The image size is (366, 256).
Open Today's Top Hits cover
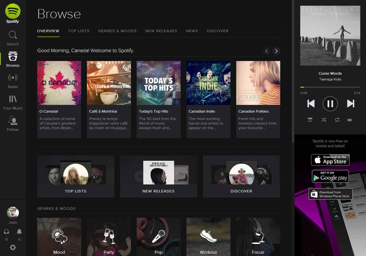pyautogui.click(x=159, y=83)
